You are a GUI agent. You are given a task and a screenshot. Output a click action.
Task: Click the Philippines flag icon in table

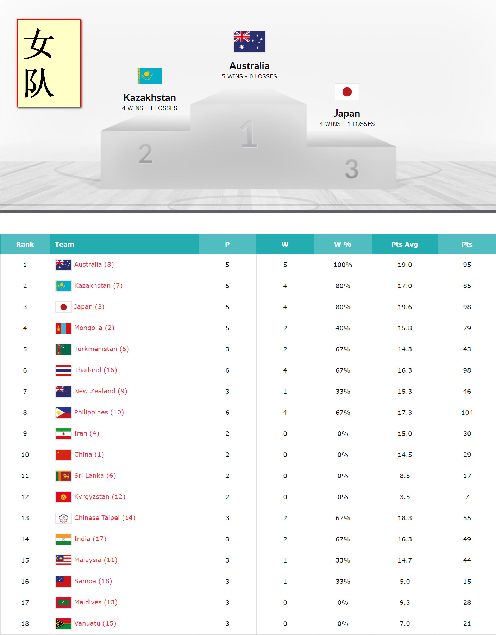(63, 412)
